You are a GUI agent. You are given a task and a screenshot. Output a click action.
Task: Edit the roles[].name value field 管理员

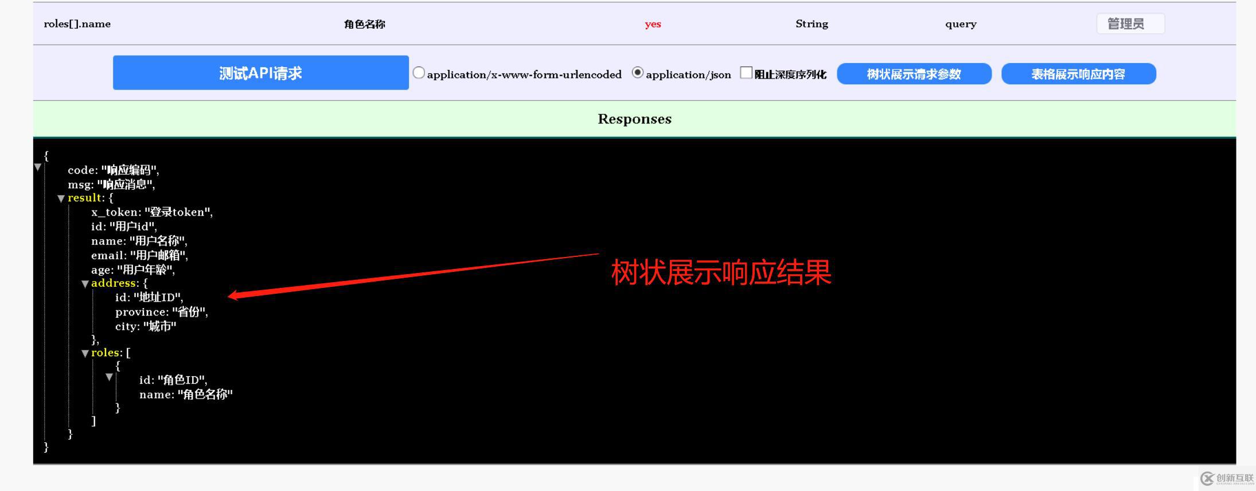[x=1130, y=24]
